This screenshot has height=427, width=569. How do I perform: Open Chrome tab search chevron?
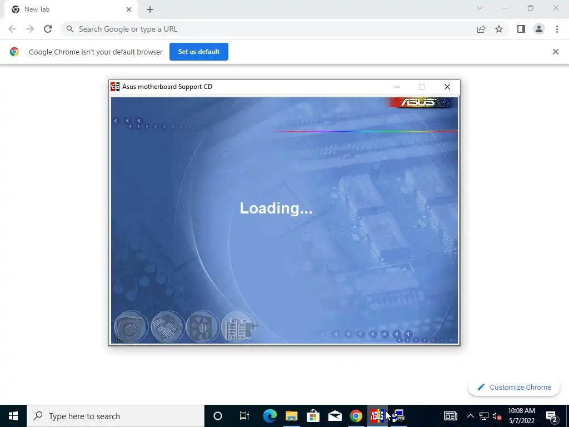click(480, 8)
